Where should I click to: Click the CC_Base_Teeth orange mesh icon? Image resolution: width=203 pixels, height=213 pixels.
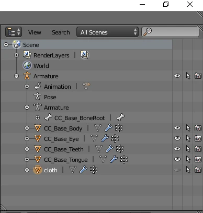[38, 149]
